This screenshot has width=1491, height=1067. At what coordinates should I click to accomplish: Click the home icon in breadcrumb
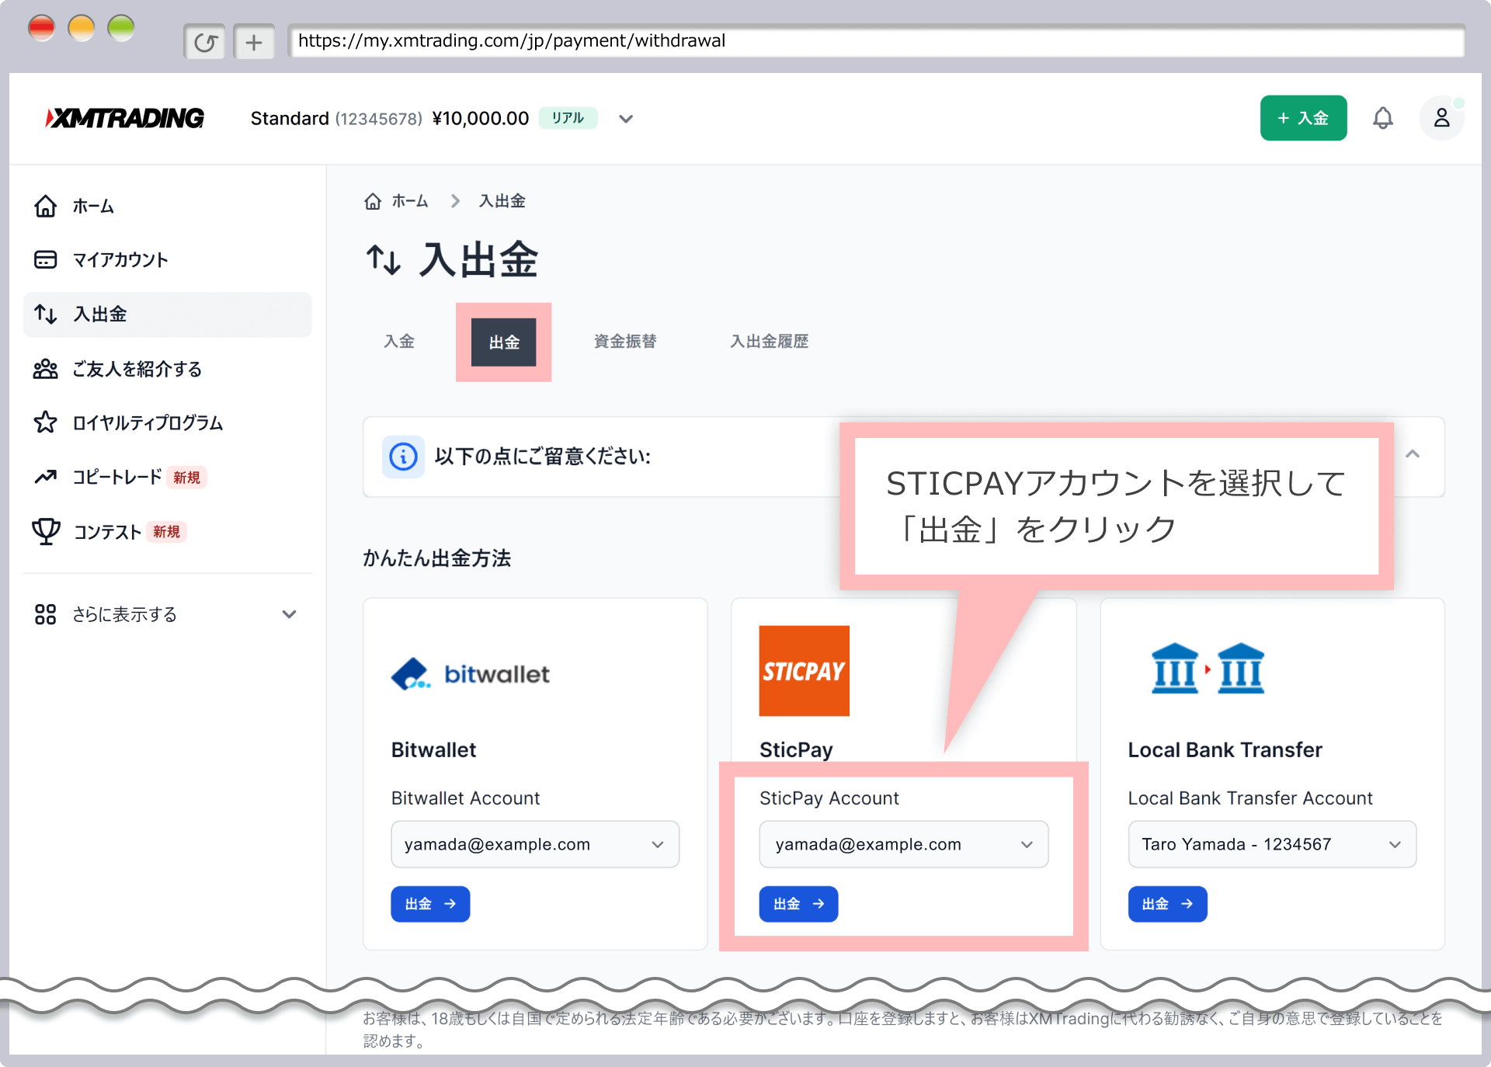coord(373,201)
